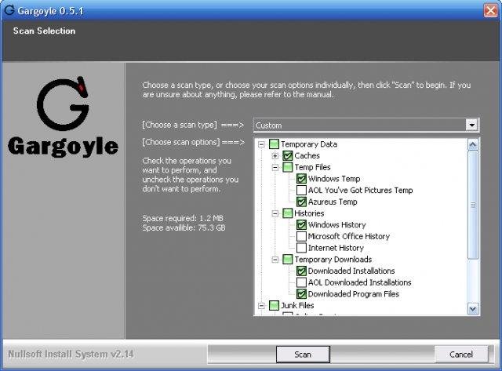Click the '[Choose a scan type]' label
The image size is (502, 371).
coord(180,125)
